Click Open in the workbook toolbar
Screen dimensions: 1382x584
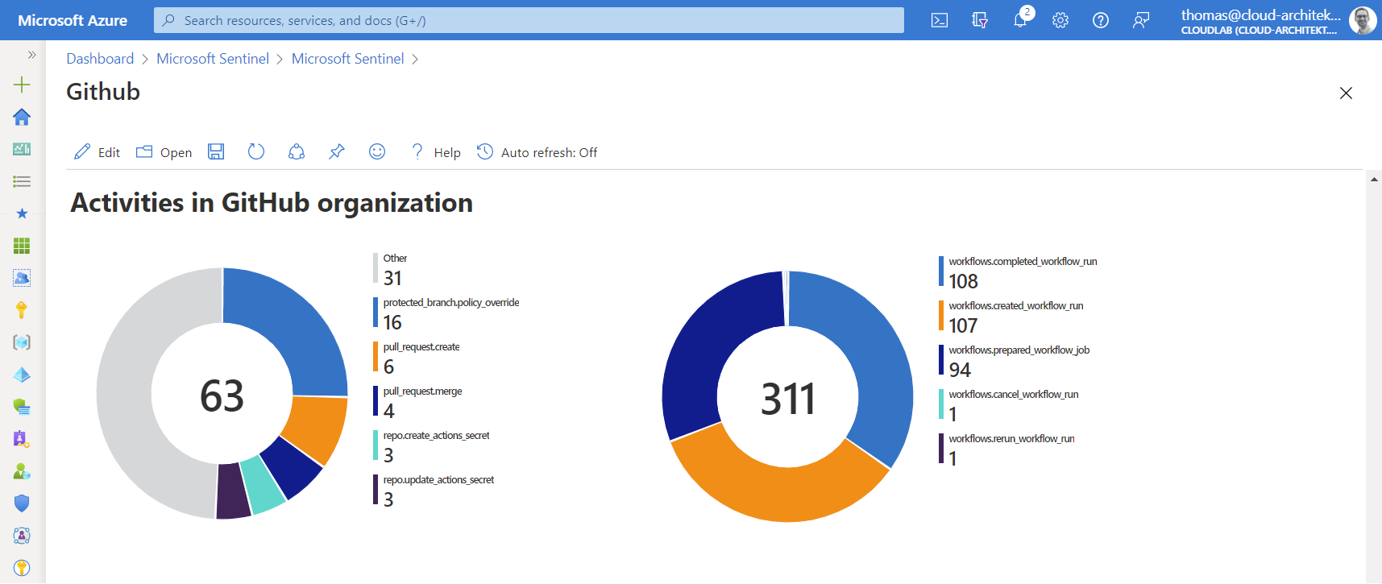click(x=164, y=152)
